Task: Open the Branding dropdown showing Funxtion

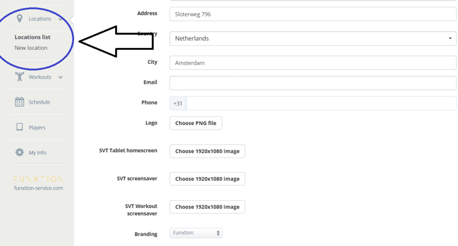Action: click(196, 233)
